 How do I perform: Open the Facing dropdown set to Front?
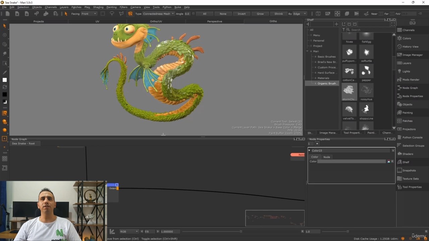pos(89,14)
